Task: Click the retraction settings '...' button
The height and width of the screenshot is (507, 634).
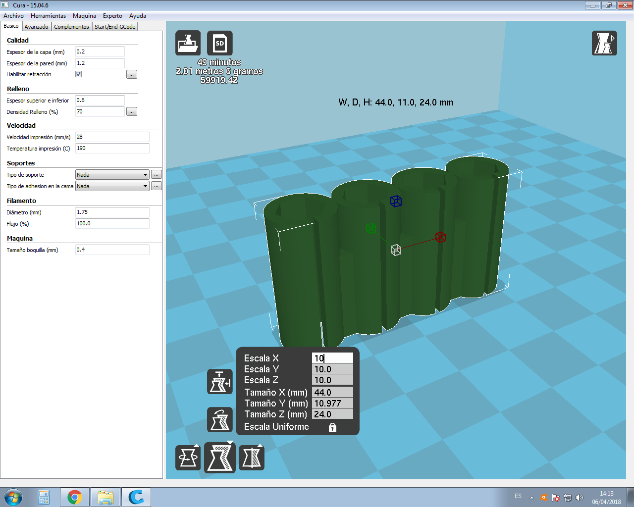Action: tap(132, 74)
